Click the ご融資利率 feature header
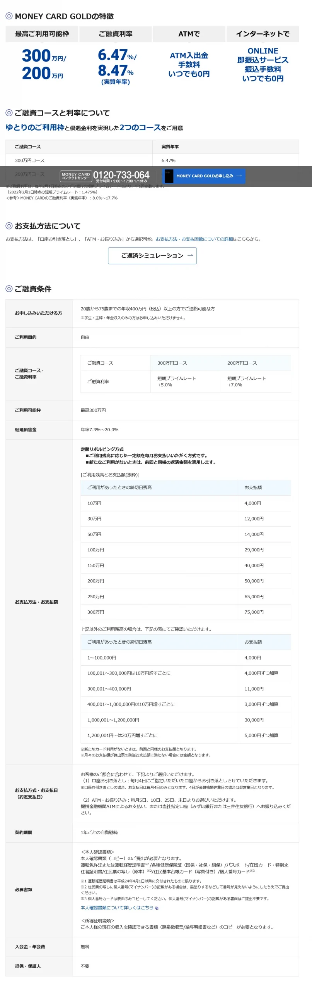 (115, 34)
